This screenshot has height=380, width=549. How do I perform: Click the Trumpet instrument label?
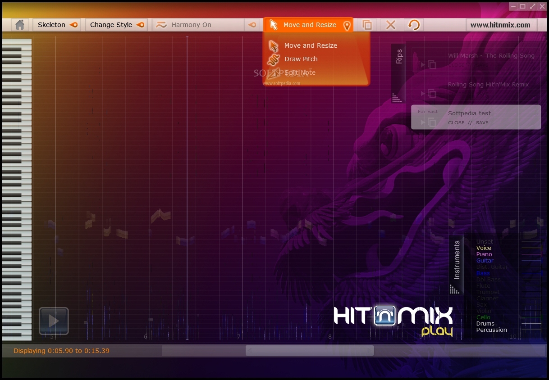pos(488,292)
